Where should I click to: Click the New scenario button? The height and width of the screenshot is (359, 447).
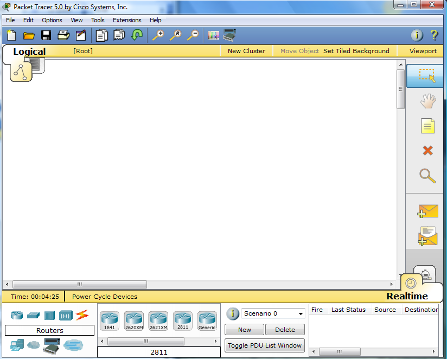(x=244, y=330)
